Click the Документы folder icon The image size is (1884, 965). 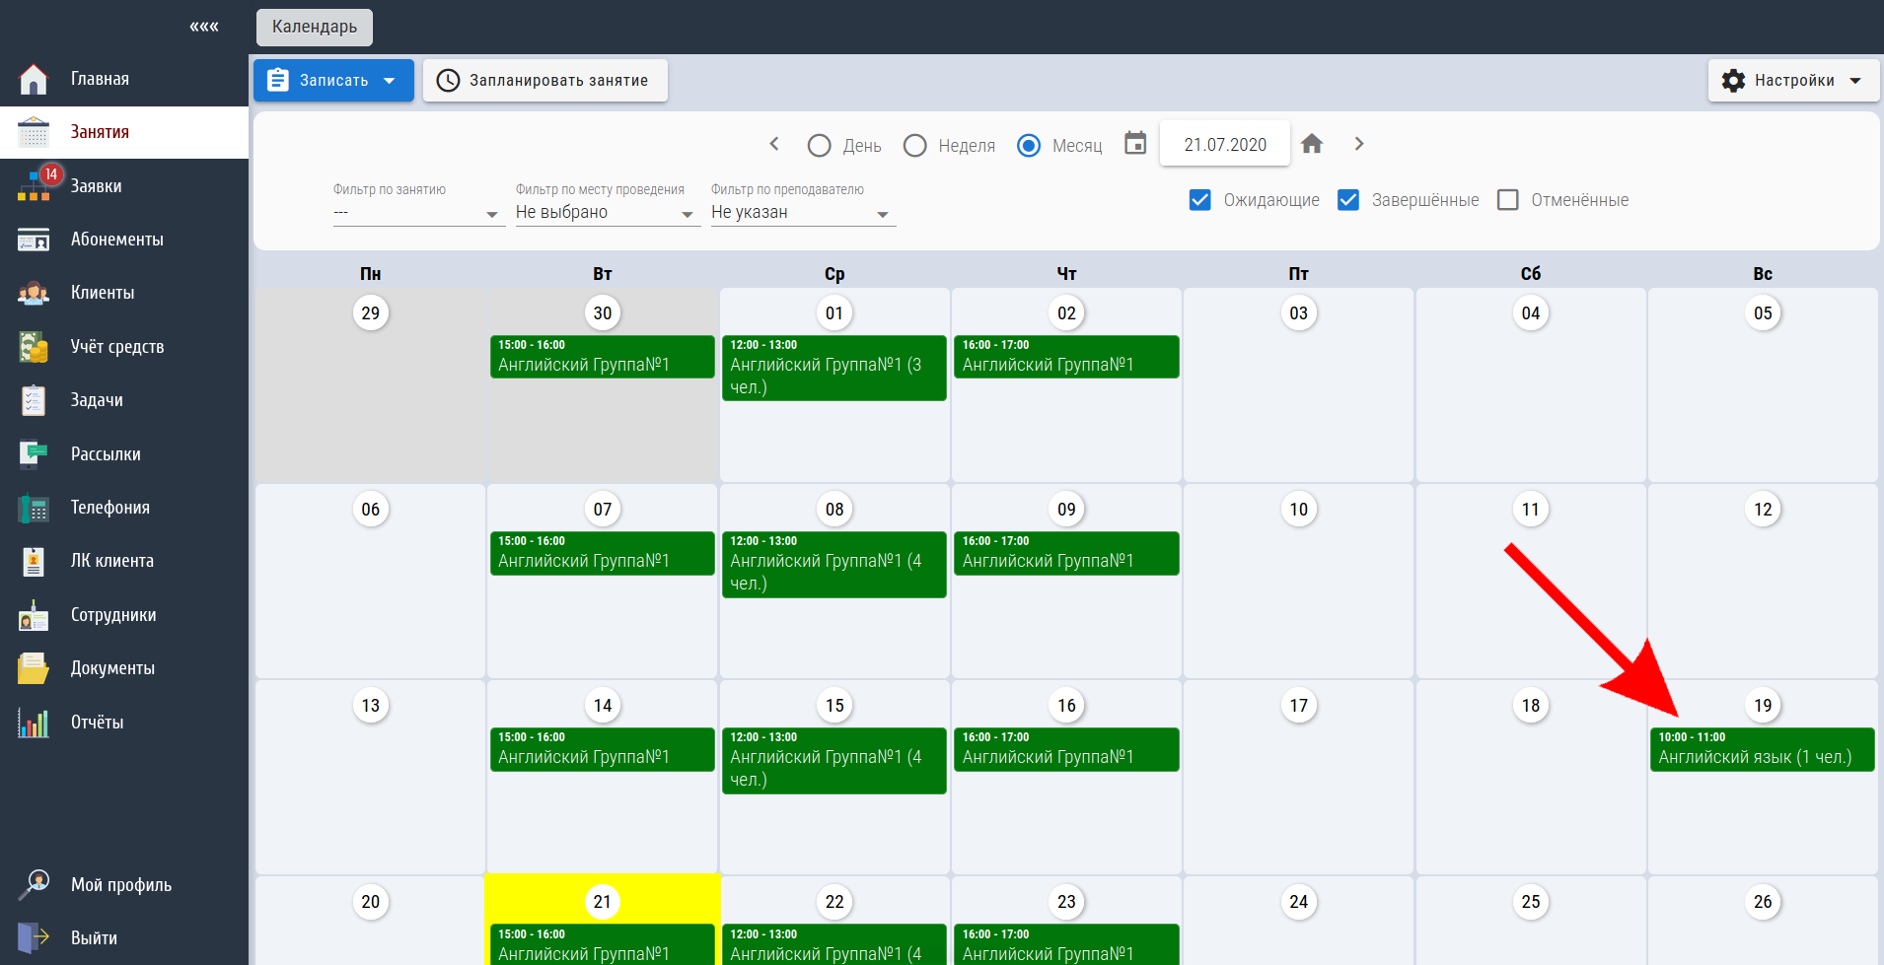(34, 668)
